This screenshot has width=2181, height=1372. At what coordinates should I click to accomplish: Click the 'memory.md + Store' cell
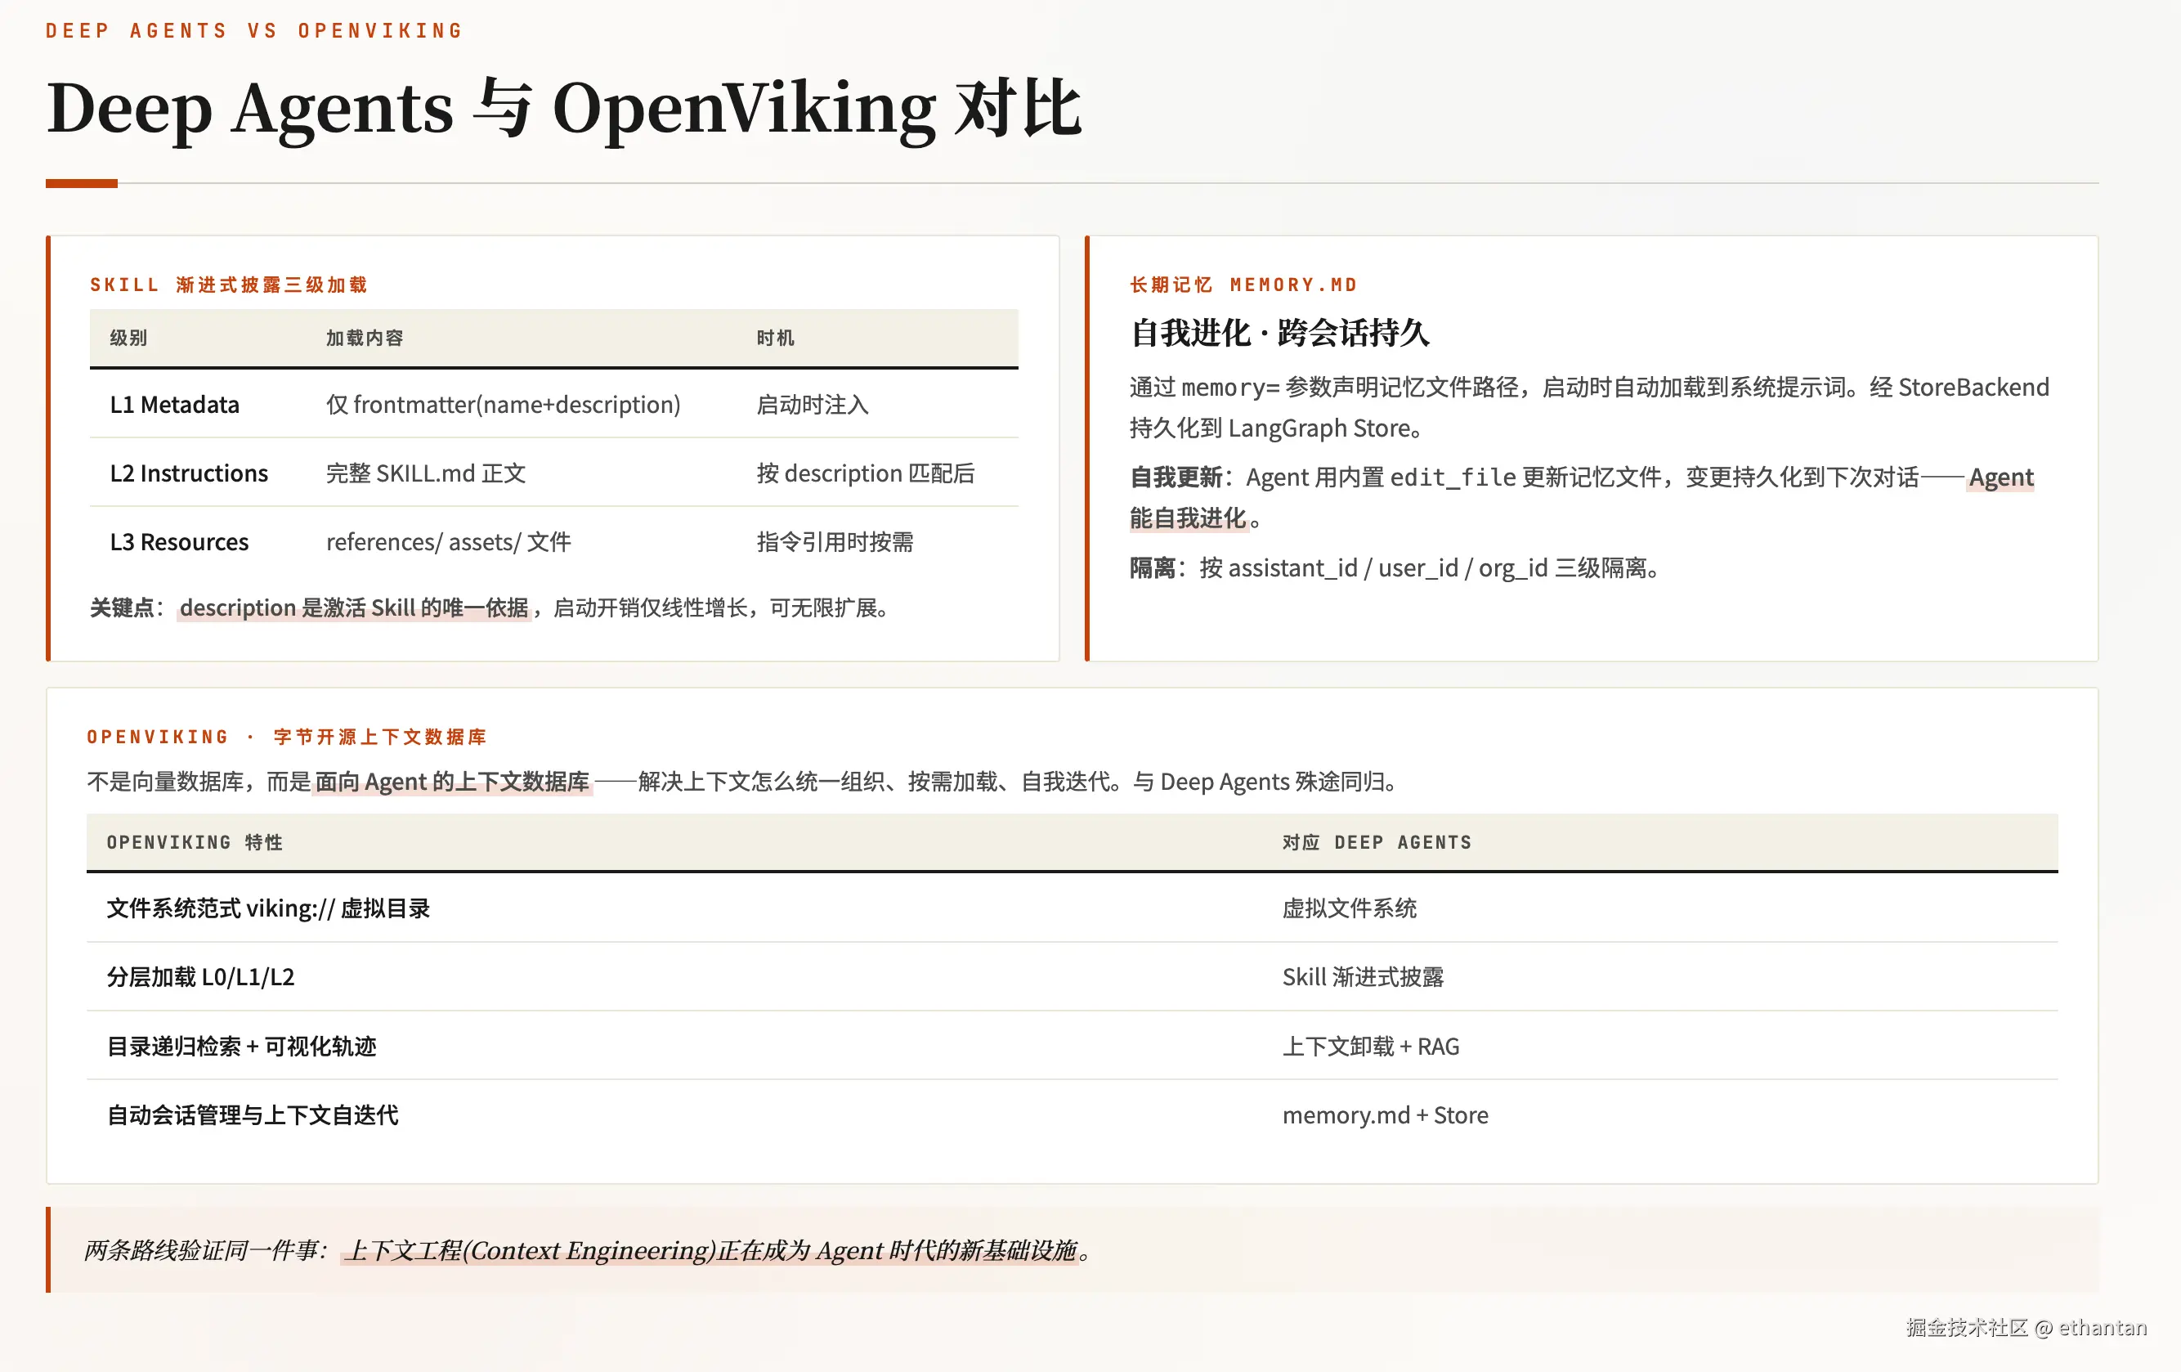click(x=1385, y=1114)
